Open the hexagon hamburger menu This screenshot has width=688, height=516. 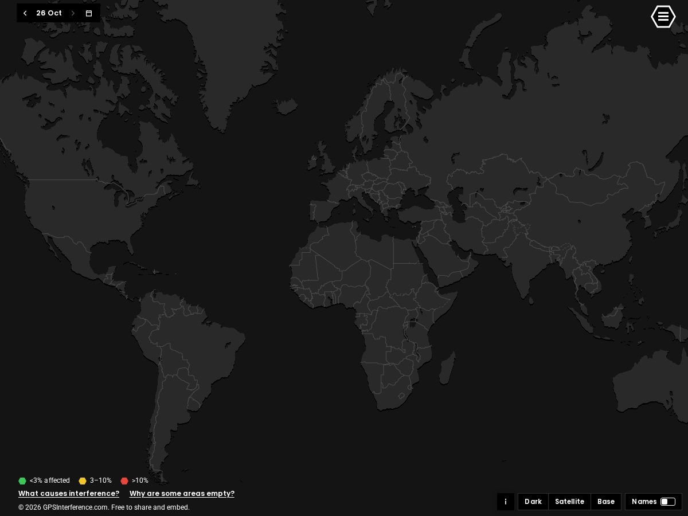[663, 17]
